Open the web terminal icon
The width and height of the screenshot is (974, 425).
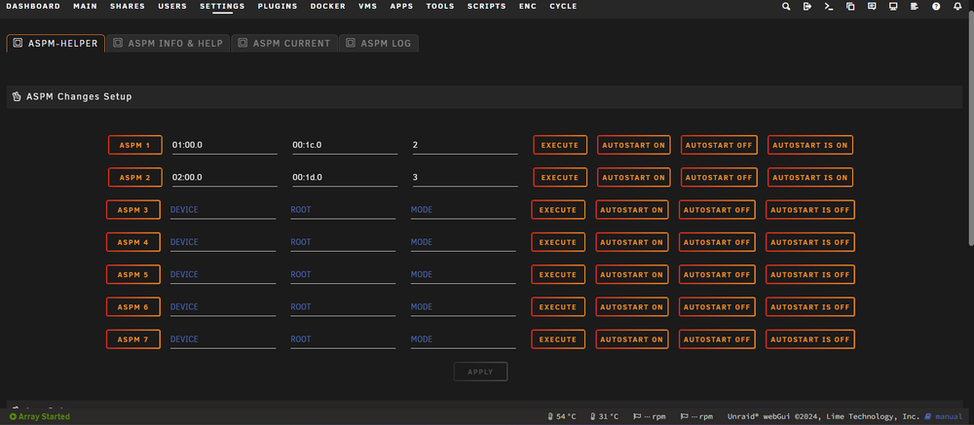829,6
